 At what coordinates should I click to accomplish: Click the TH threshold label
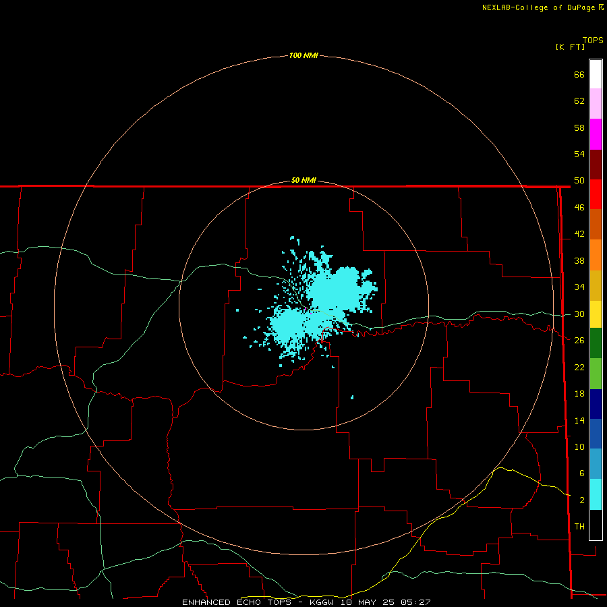click(x=579, y=526)
